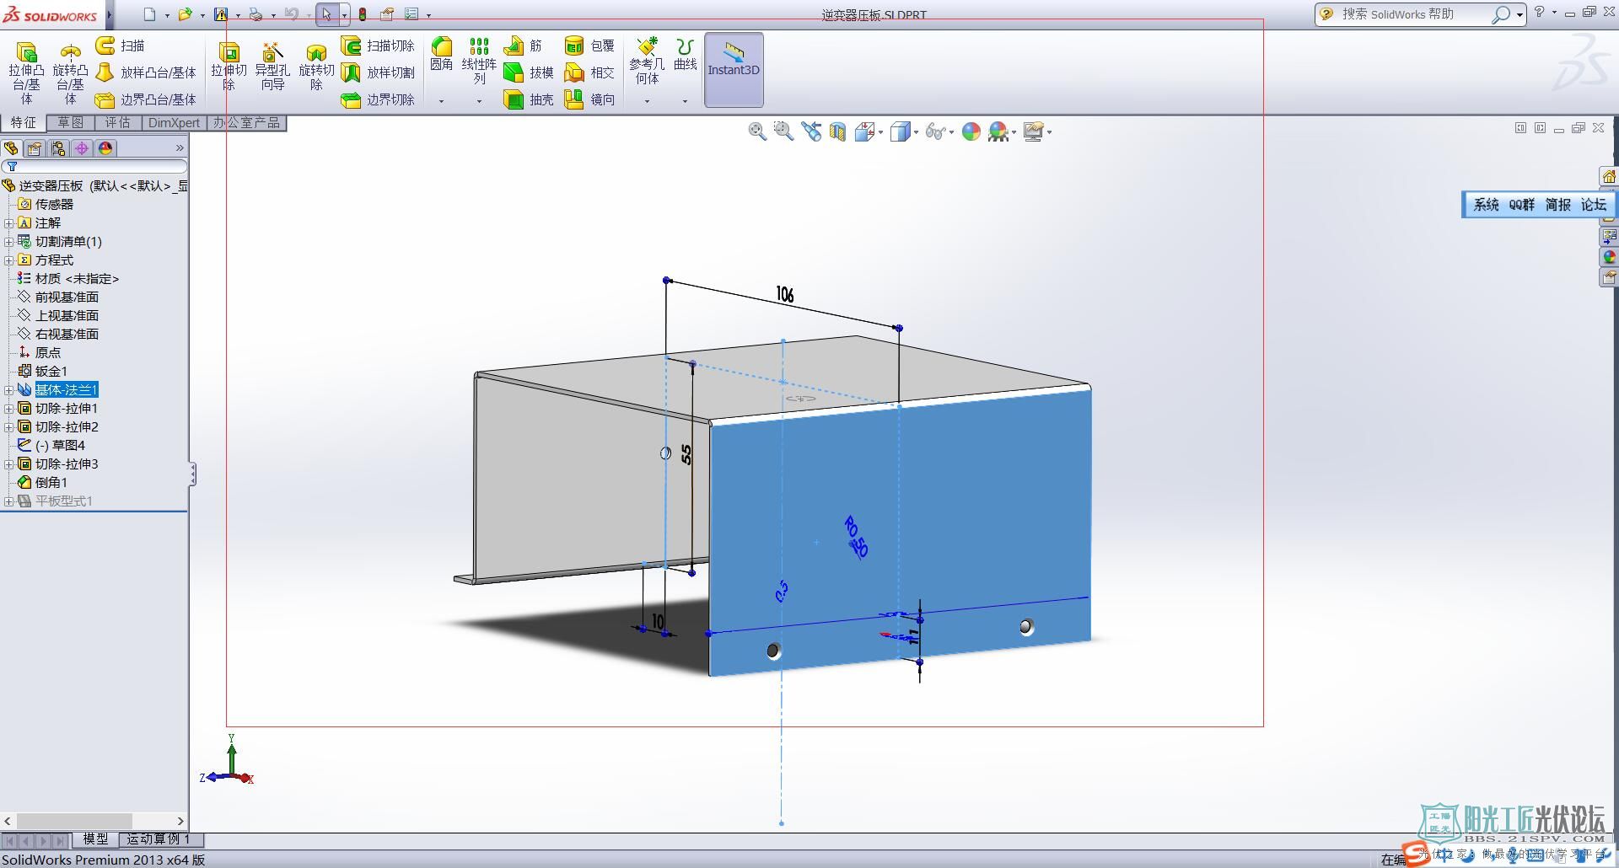Select the Revolved Boss/Base (旋转凸台/基体) tool

click(70, 72)
